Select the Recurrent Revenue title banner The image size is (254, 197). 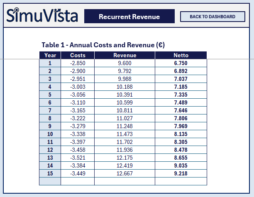click(129, 17)
